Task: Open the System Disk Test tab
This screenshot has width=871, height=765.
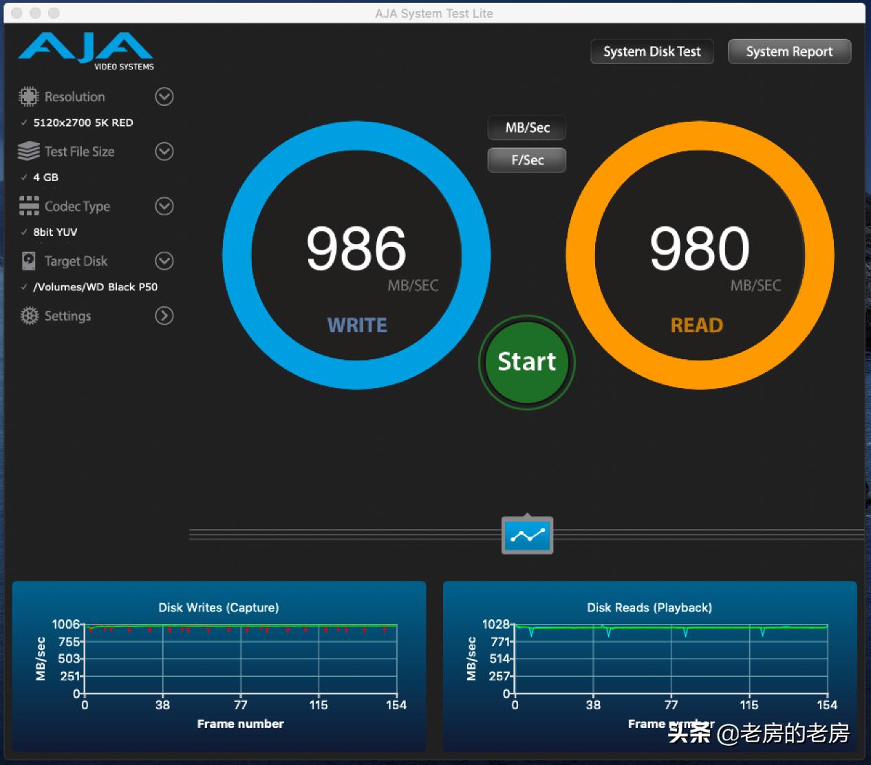Action: (652, 52)
